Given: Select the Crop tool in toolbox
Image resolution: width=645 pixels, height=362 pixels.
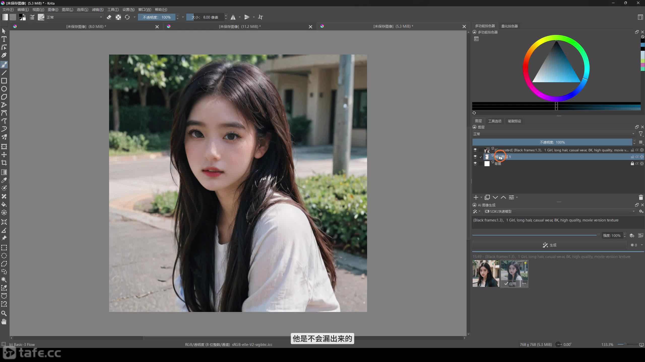Looking at the screenshot, I should [4, 163].
